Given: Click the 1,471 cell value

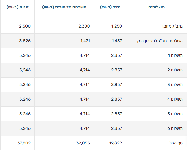Looking at the screenshot, I should click(x=85, y=41).
